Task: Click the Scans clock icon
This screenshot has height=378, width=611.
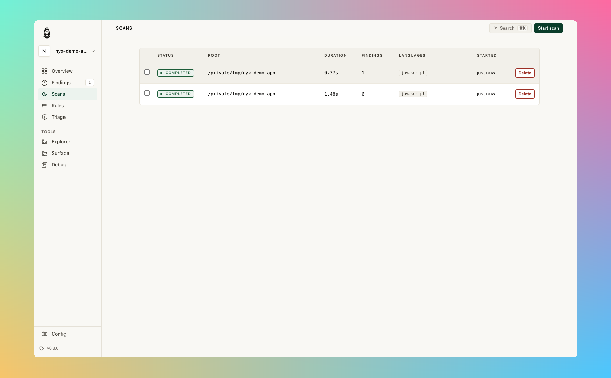Action: tap(44, 94)
